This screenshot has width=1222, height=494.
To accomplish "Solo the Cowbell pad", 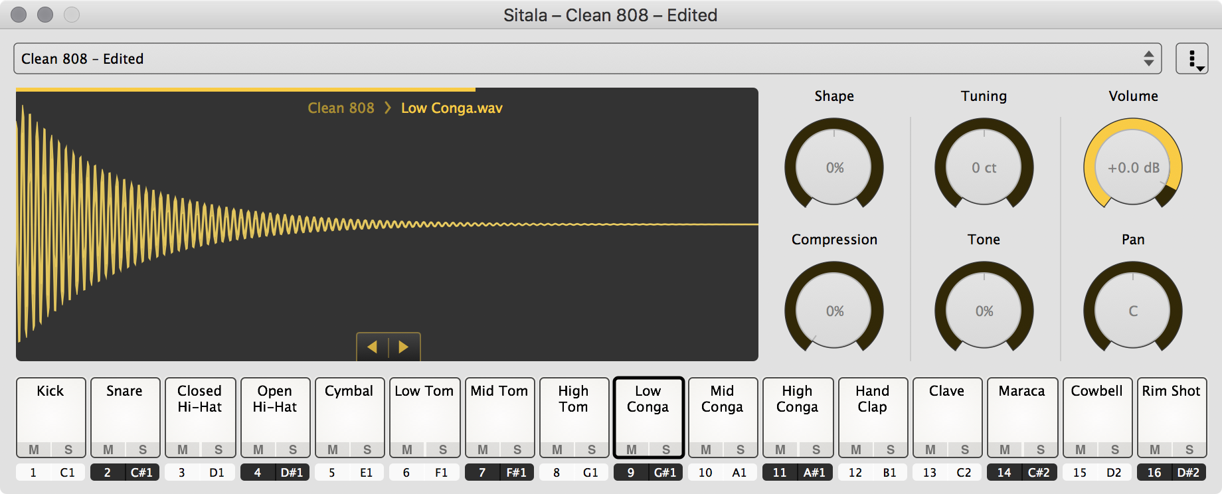I will click(x=1115, y=450).
